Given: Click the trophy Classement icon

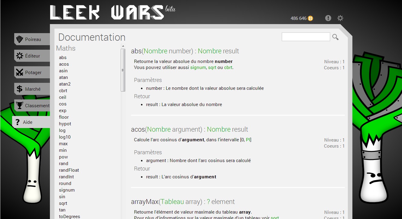Looking at the screenshot, I should pyautogui.click(x=20, y=105).
